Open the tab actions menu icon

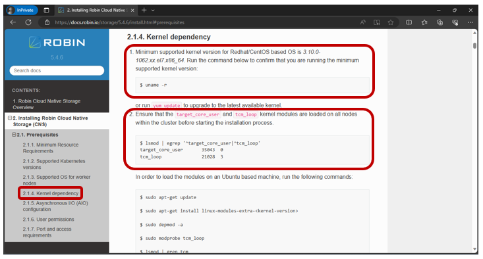[47, 10]
